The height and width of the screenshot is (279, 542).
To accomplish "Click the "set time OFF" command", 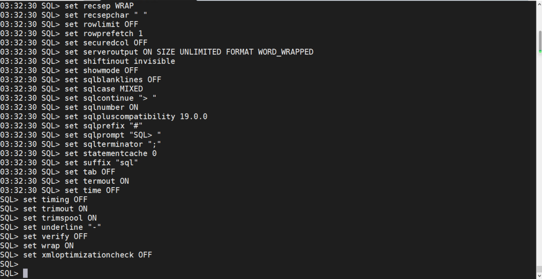I will click(x=92, y=190).
